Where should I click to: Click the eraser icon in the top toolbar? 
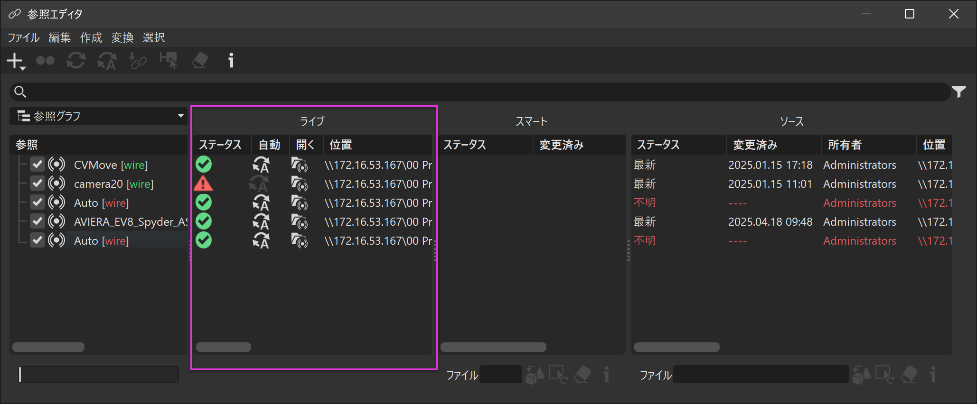click(x=200, y=61)
